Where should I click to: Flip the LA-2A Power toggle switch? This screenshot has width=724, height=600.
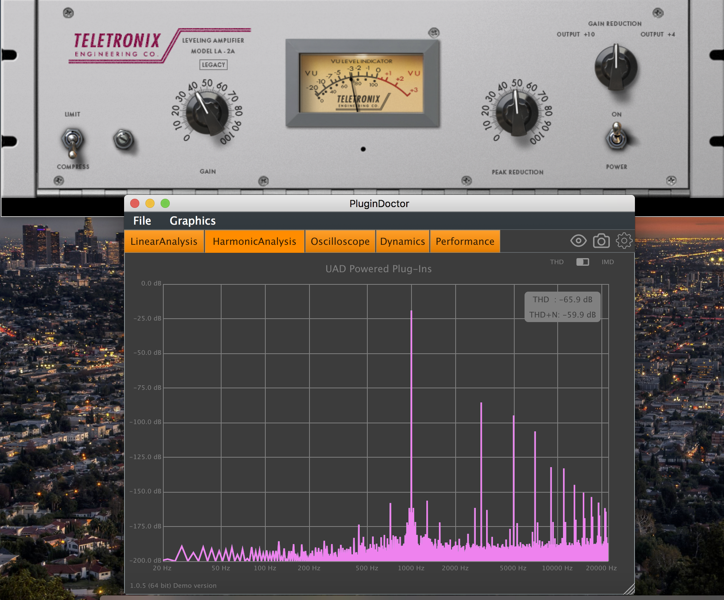click(616, 136)
